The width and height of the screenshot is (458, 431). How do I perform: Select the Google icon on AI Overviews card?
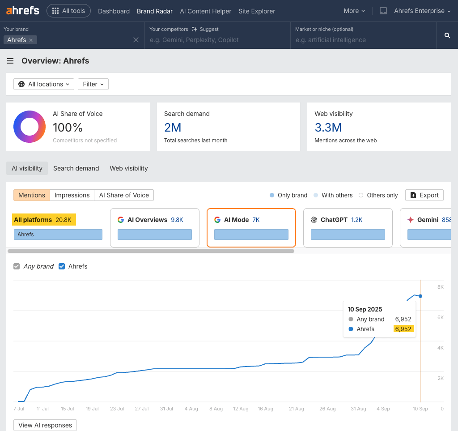tap(121, 220)
